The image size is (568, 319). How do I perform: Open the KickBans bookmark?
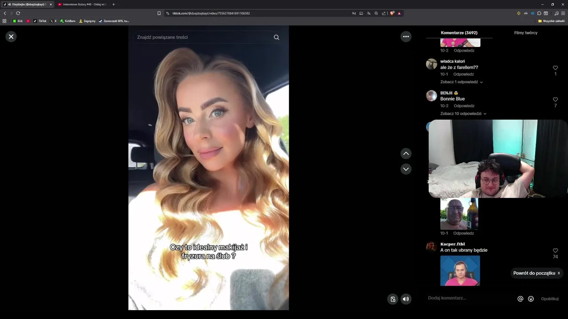tap(68, 21)
